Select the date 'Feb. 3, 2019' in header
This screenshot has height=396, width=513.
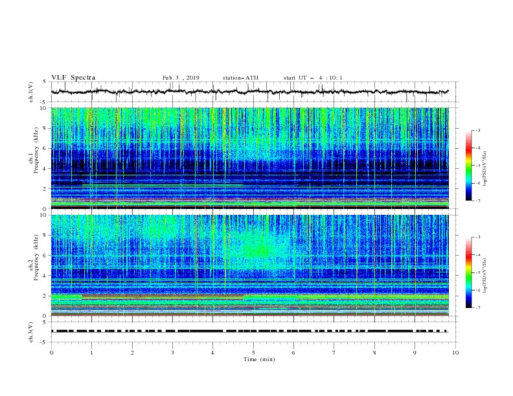click(x=181, y=78)
